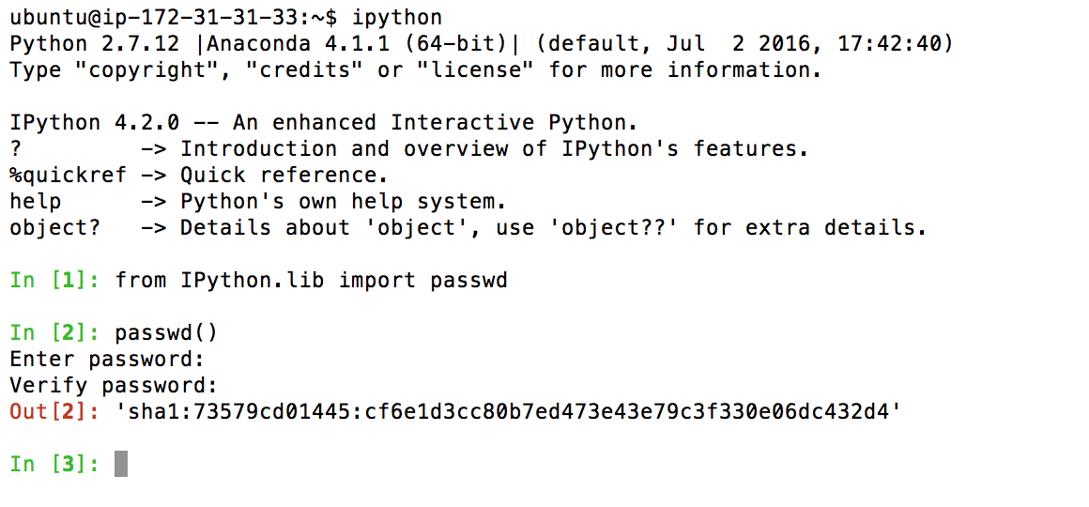
Task: Click the 'IPython 4.2.0' version text
Action: tap(94, 122)
